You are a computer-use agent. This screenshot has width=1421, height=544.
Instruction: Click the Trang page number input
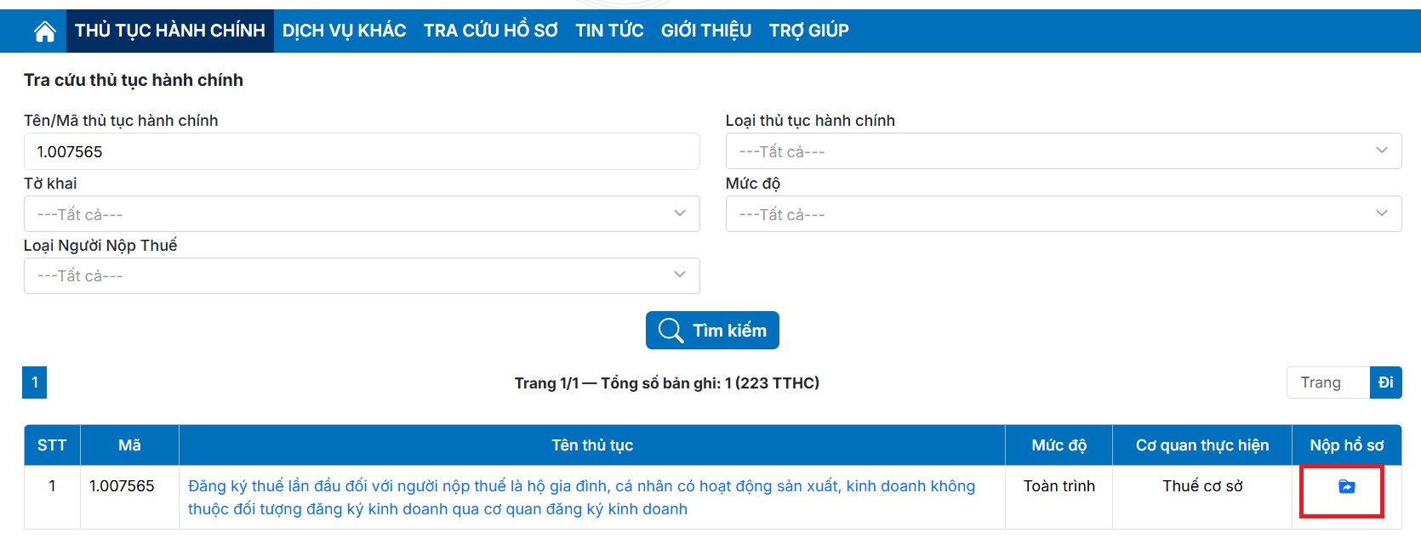[1327, 382]
